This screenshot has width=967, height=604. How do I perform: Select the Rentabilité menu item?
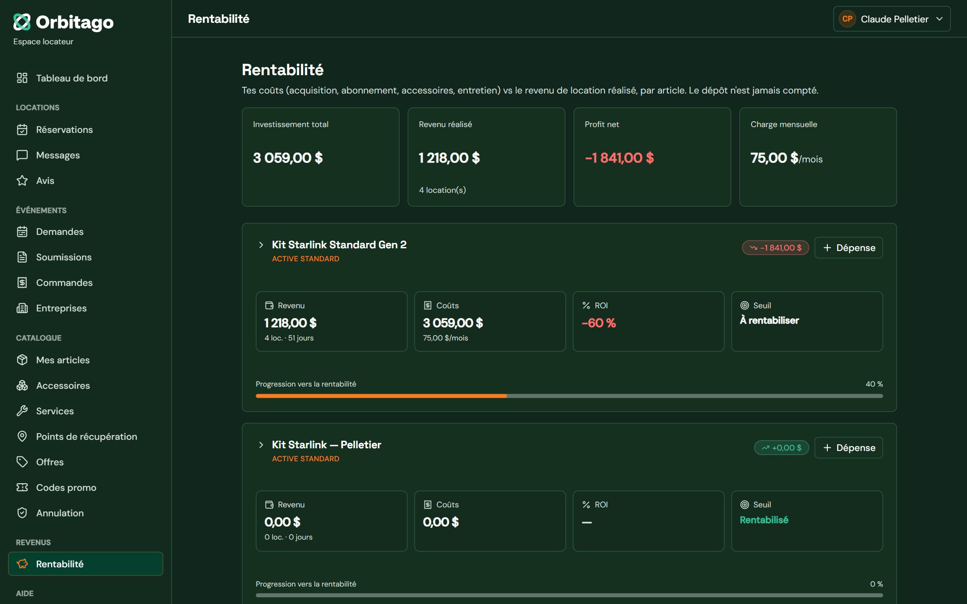(x=86, y=564)
